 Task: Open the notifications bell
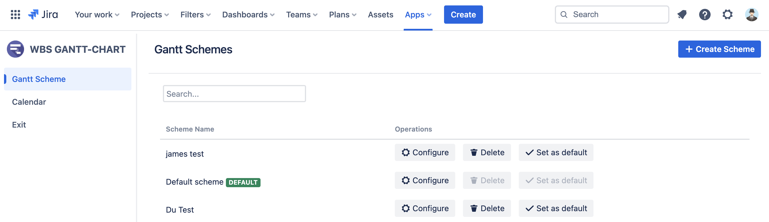(682, 15)
